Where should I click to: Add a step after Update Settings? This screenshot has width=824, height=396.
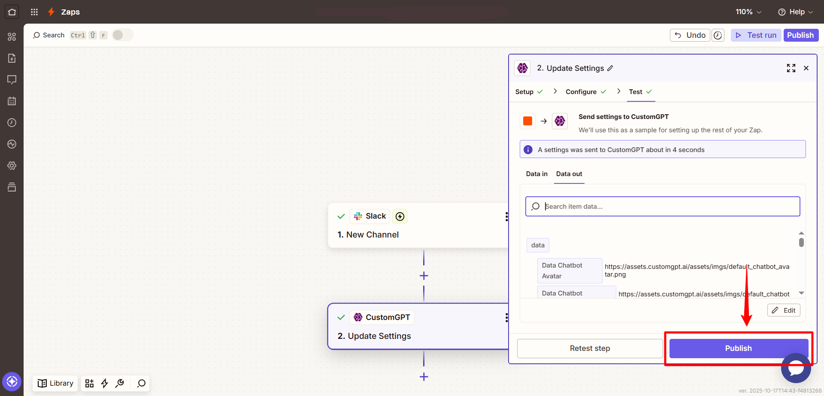point(424,377)
